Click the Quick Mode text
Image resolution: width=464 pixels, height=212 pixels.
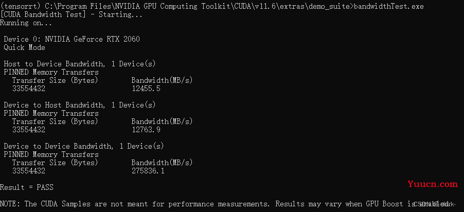(24, 48)
